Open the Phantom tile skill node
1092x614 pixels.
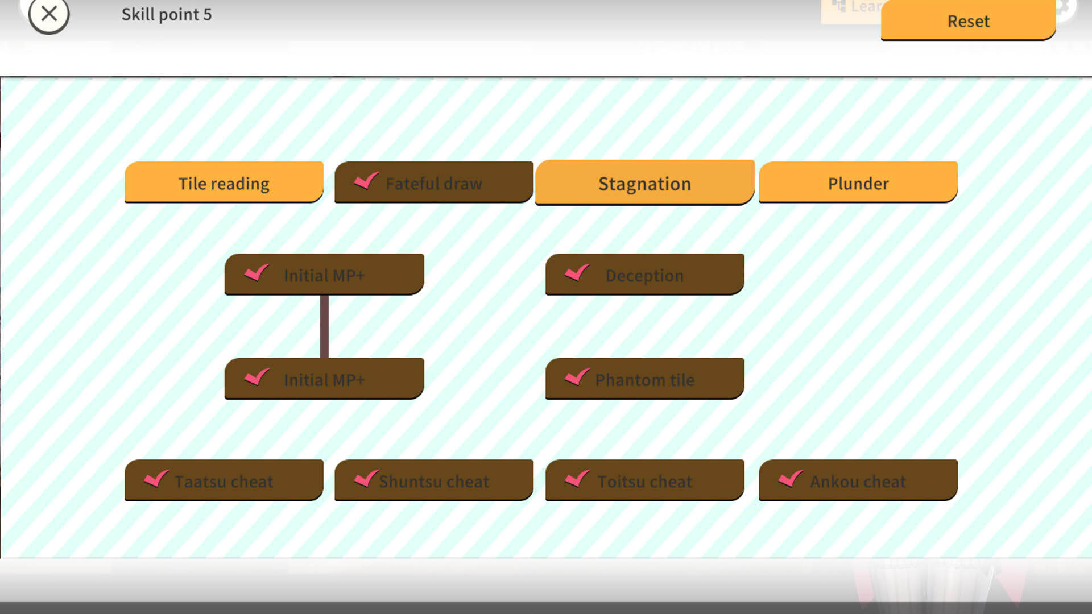click(x=645, y=379)
